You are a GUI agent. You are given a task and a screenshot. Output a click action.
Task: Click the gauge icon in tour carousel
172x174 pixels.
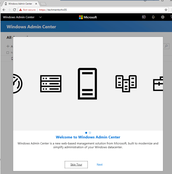(x=18, y=84)
